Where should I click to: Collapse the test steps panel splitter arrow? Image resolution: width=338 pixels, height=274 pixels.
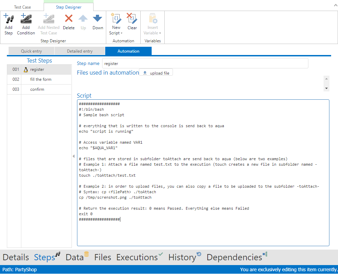(73, 156)
